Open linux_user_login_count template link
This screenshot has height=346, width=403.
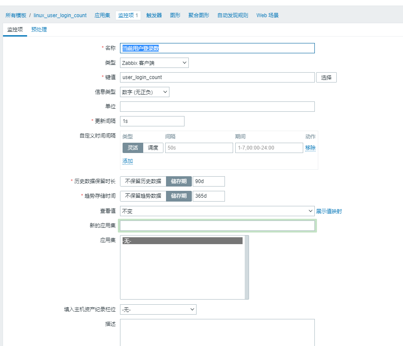pos(60,15)
